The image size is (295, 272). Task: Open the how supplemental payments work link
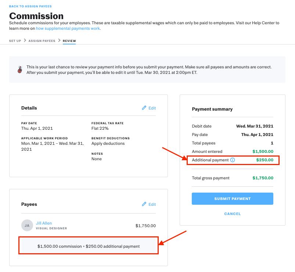[68, 28]
